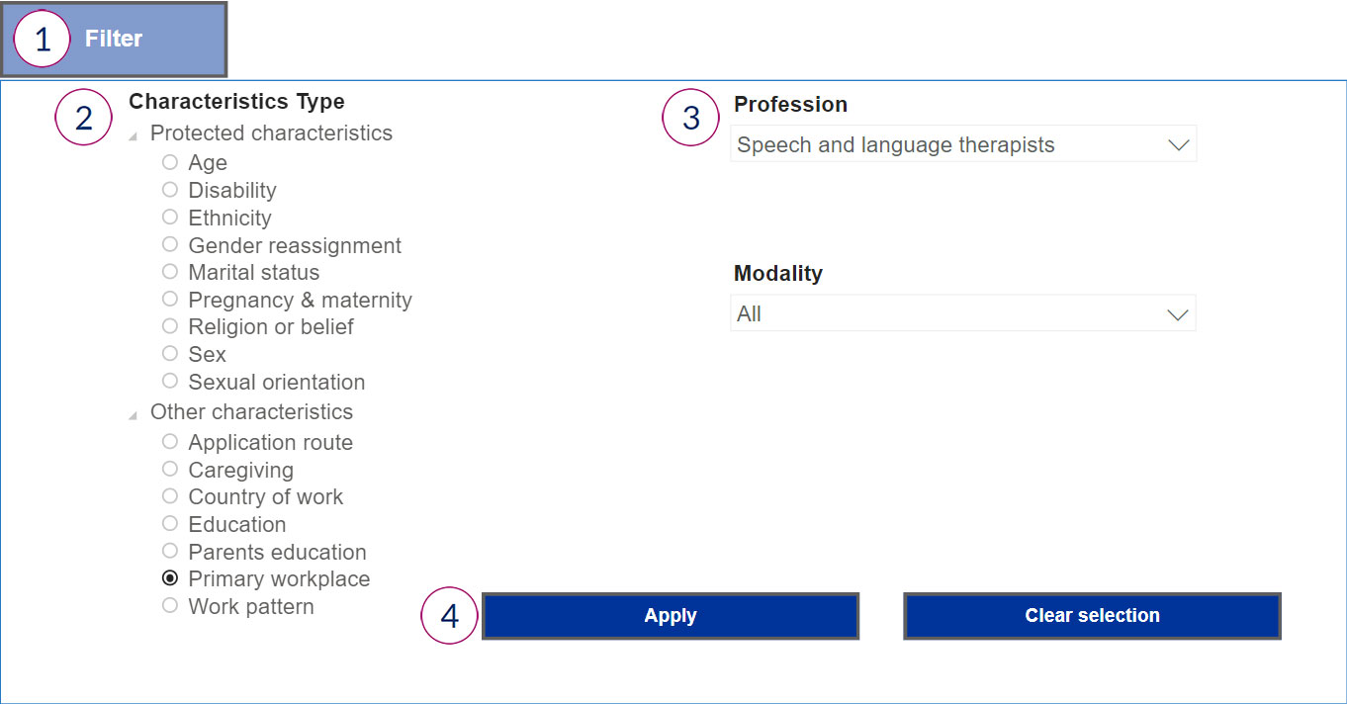
Task: Collapse the Other characteristics group
Action: (134, 416)
